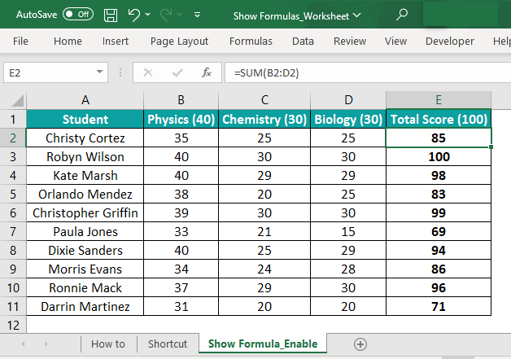This screenshot has width=511, height=359.
Task: Select the Paula Jones cell
Action: tap(85, 231)
